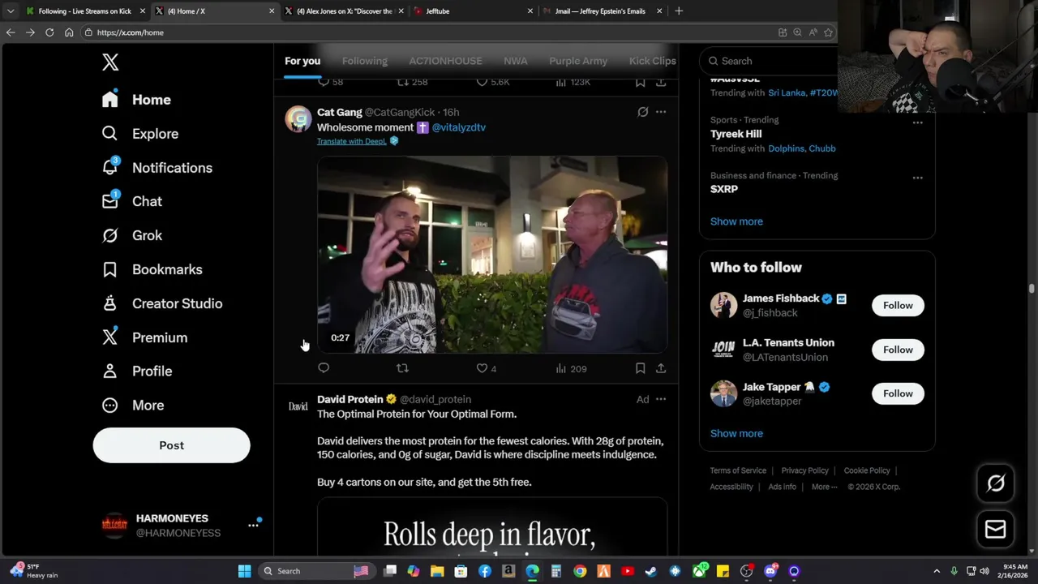The width and height of the screenshot is (1038, 584).
Task: Select the For you tab
Action: (x=302, y=61)
